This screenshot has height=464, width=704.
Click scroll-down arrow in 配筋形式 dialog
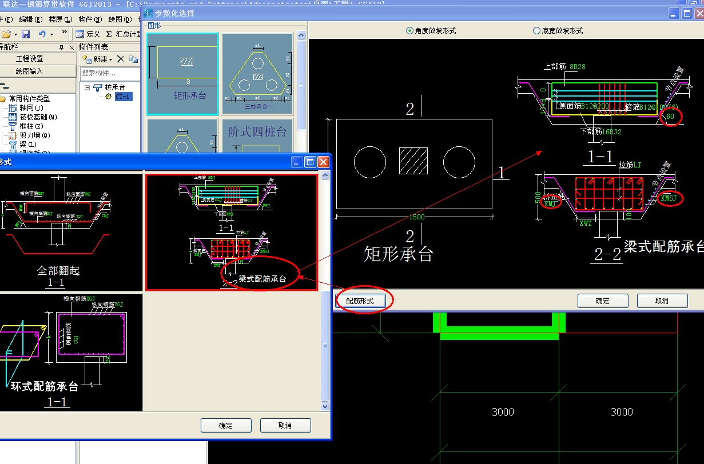(x=325, y=406)
